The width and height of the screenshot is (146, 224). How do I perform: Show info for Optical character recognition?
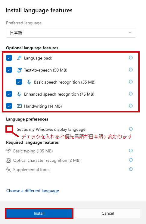[x=131, y=160]
